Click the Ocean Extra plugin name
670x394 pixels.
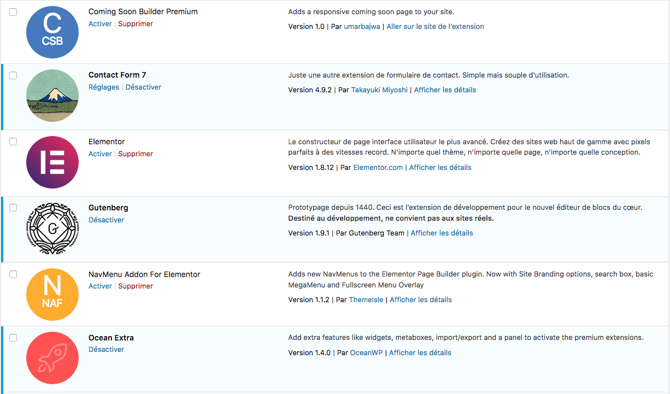tap(111, 338)
